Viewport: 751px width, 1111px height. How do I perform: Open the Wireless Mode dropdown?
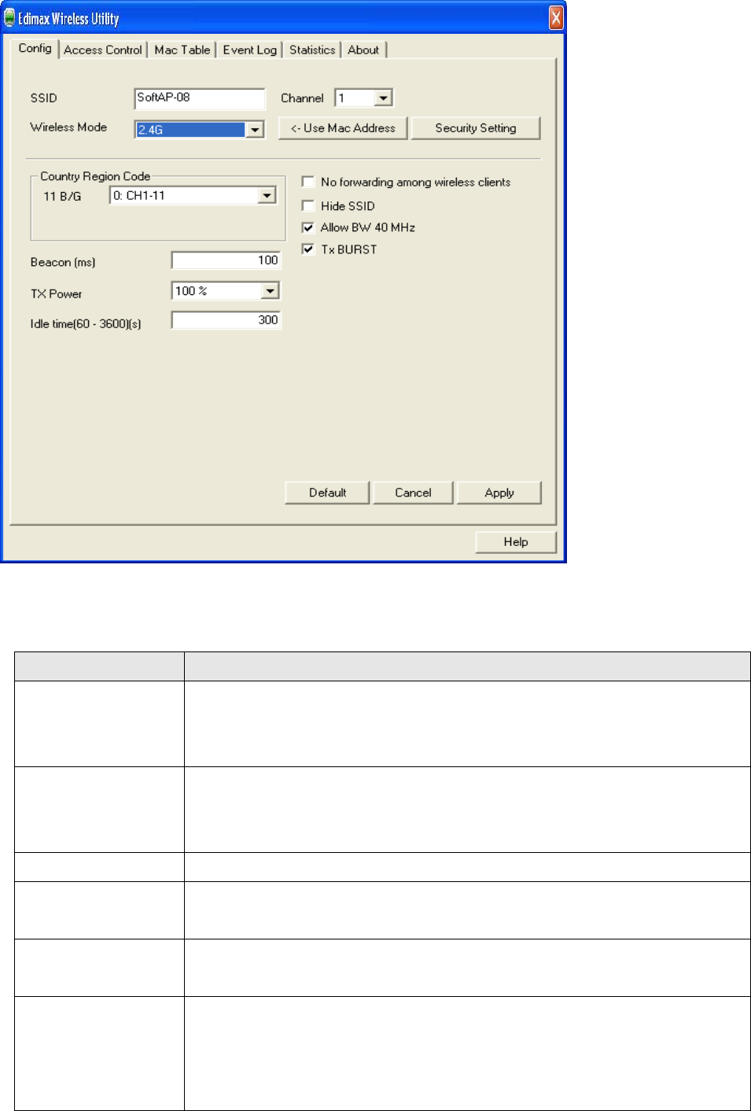click(x=254, y=130)
